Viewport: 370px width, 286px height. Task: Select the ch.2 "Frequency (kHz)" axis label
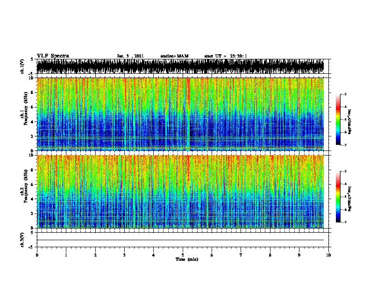(26, 186)
